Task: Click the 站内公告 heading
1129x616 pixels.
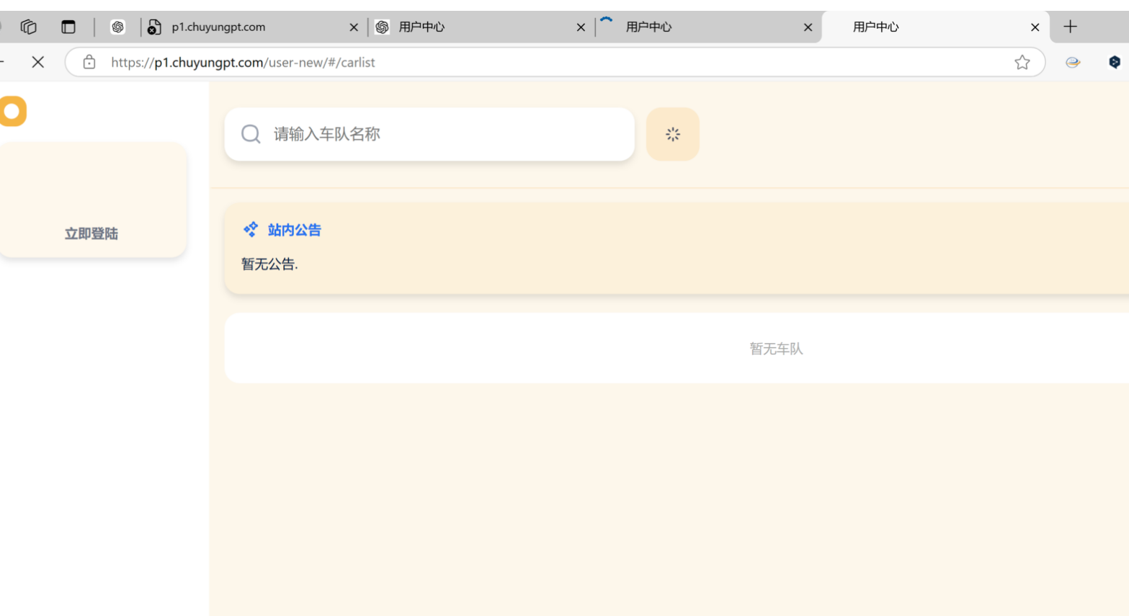Action: (x=295, y=230)
